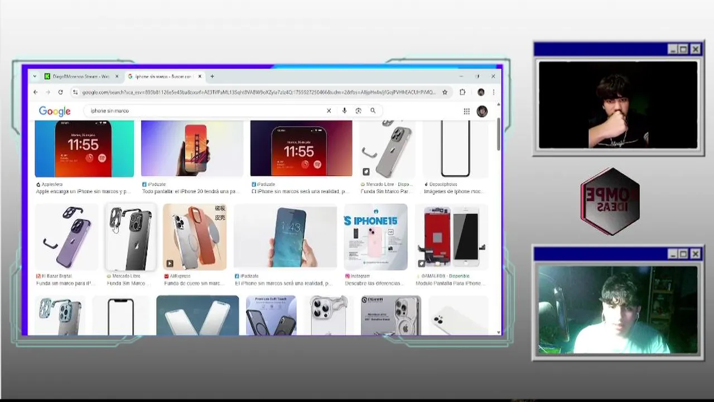Open the Chrome three-dot menu

[x=493, y=92]
